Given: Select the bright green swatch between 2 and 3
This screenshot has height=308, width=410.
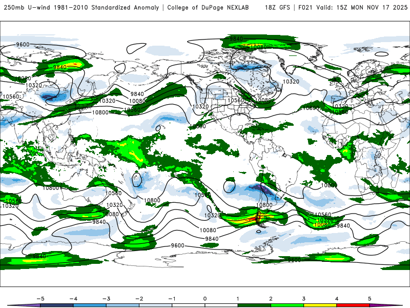Looking at the screenshot, I should click(x=288, y=305).
